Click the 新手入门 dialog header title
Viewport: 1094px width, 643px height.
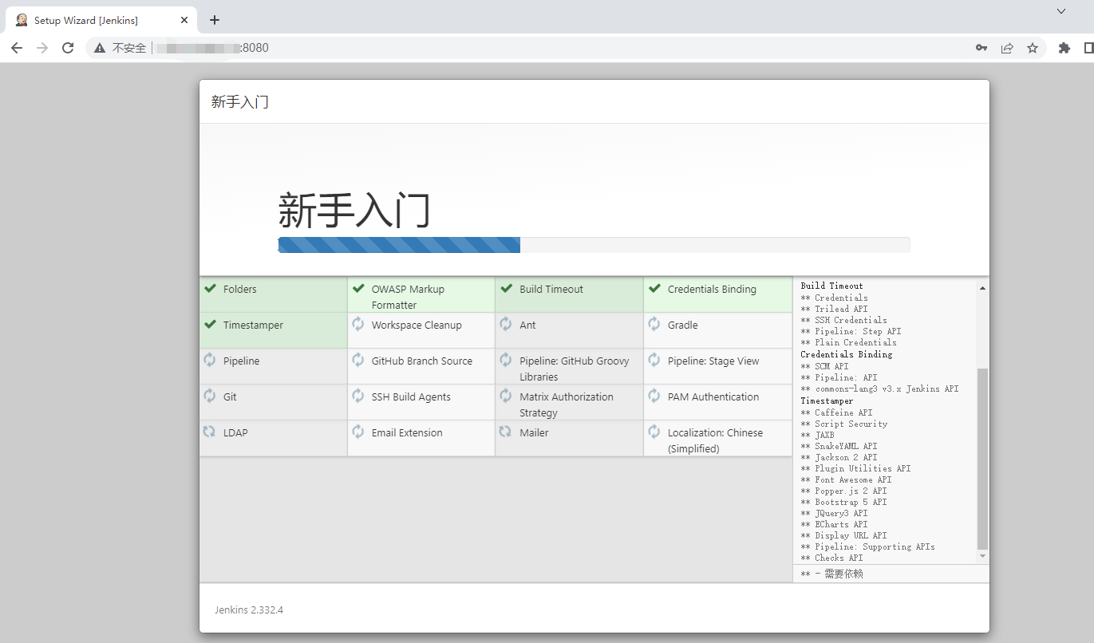[239, 101]
